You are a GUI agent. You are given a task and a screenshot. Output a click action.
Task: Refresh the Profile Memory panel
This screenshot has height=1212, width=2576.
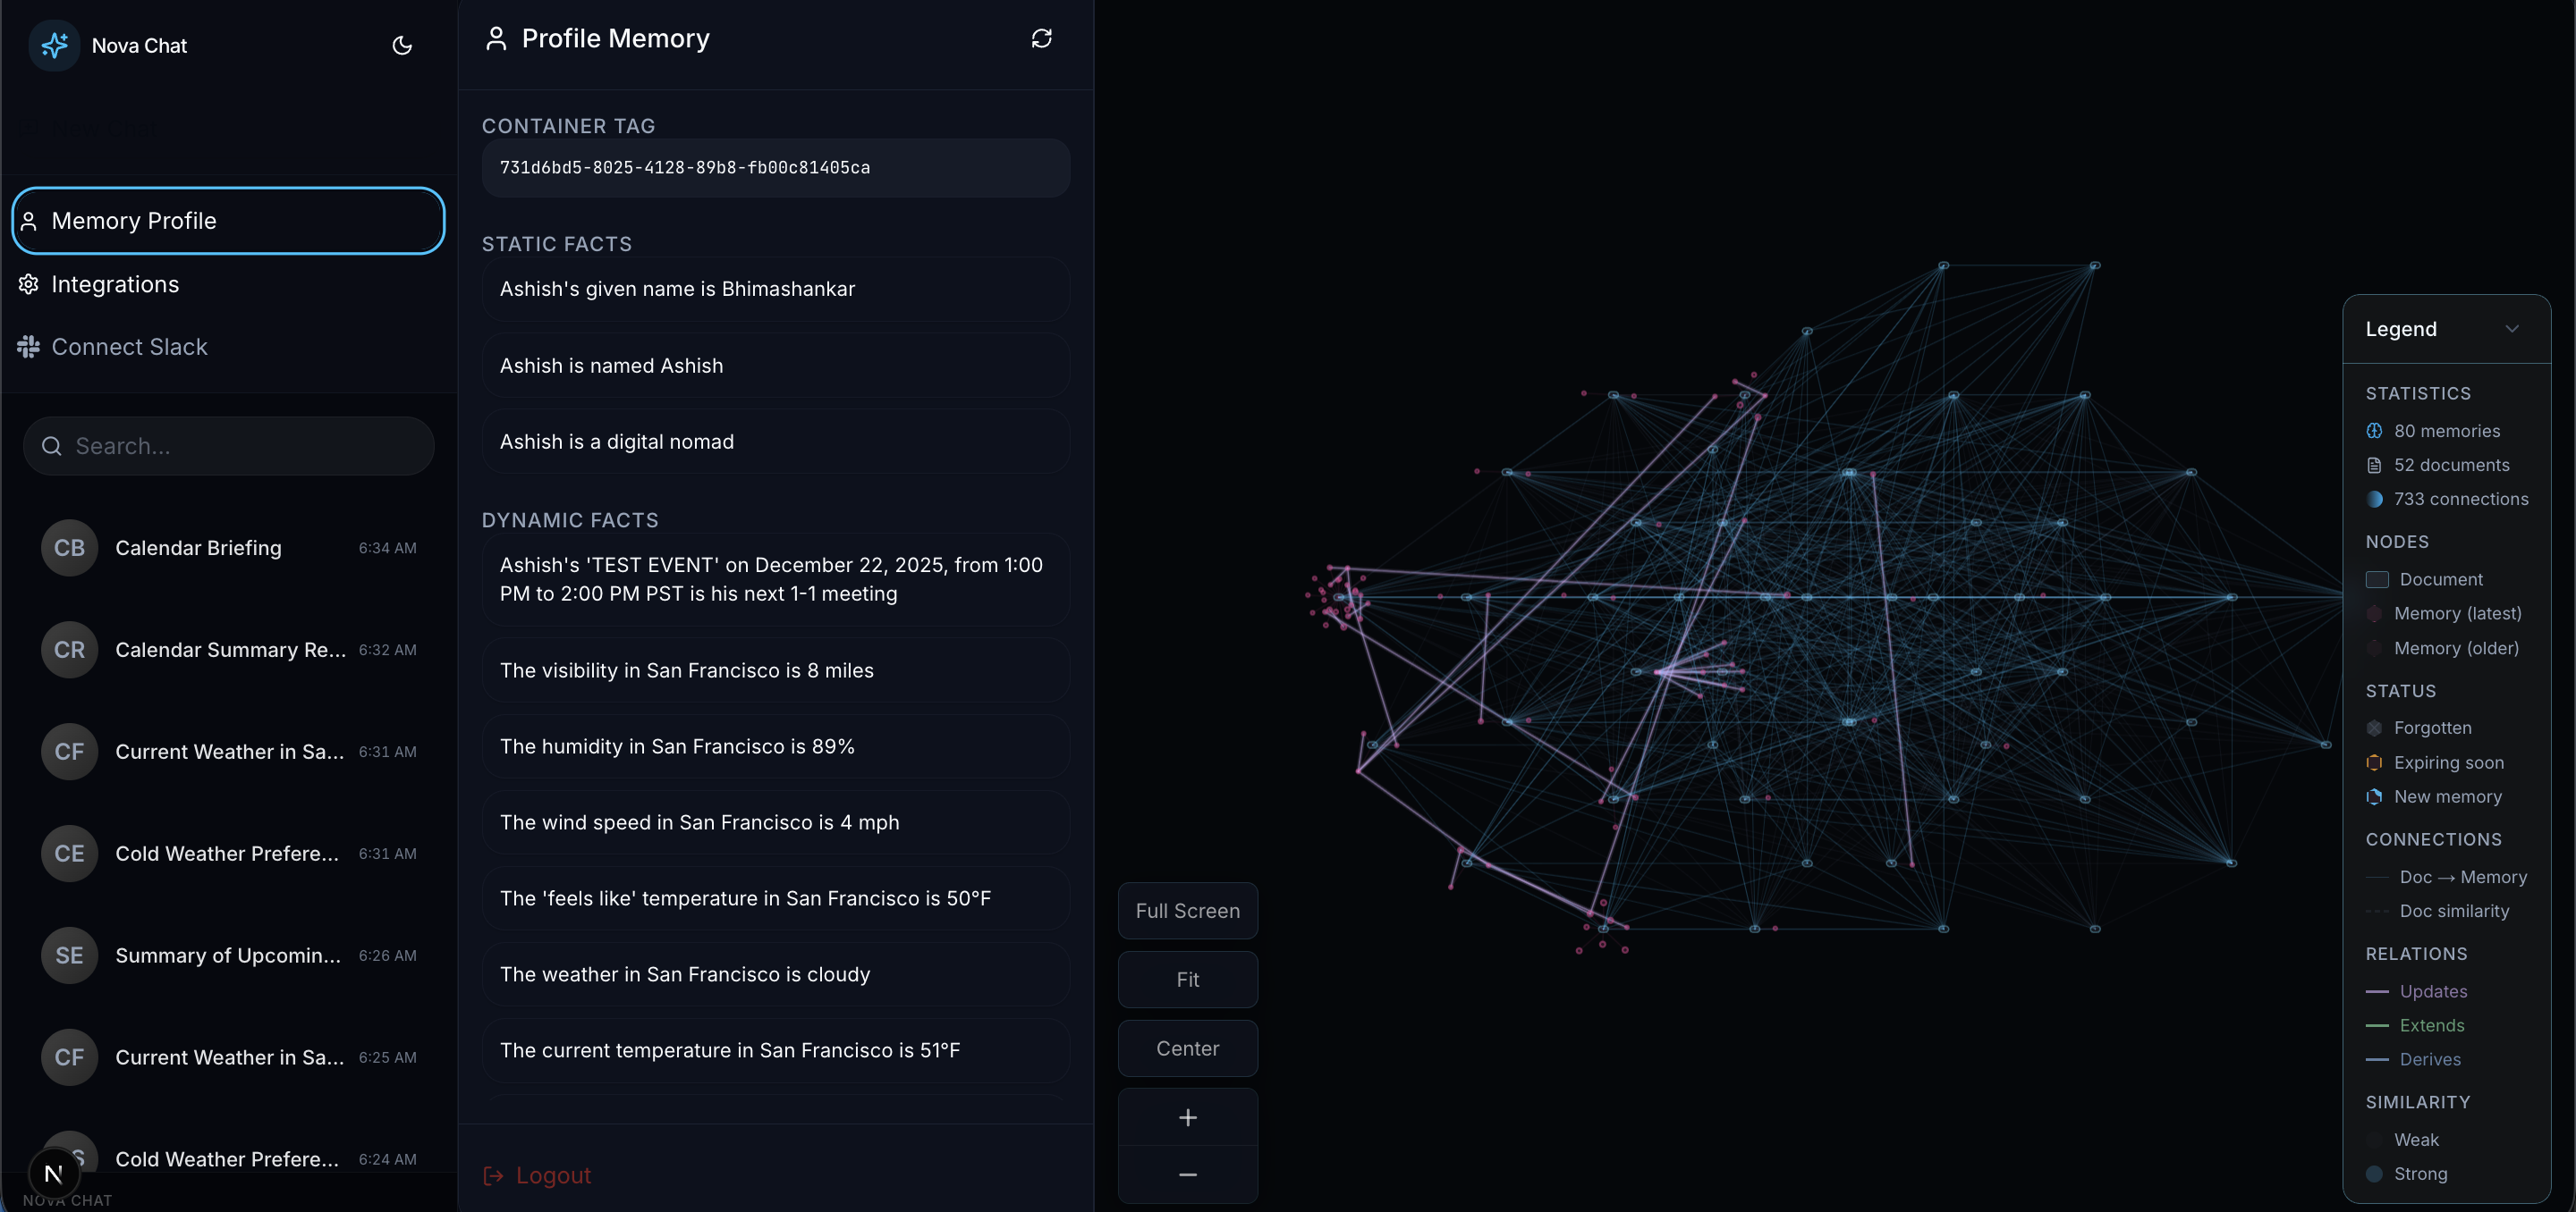pos(1041,38)
